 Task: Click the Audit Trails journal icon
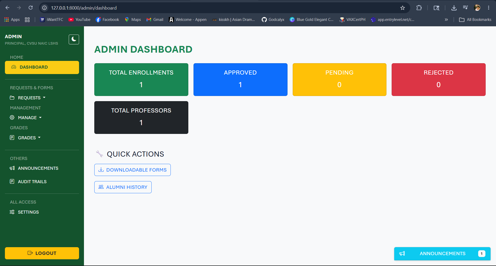(12, 181)
